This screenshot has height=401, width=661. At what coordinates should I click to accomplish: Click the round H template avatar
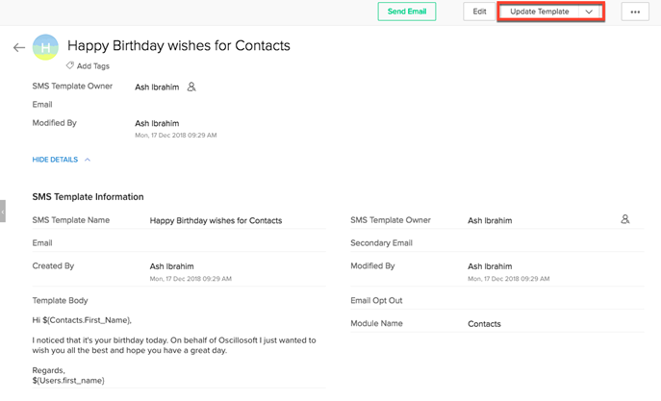coord(45,47)
